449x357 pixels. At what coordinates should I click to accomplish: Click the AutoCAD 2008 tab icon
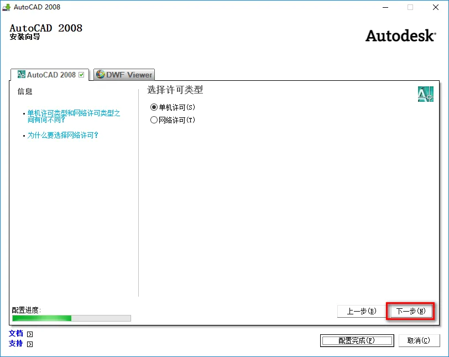[21, 75]
